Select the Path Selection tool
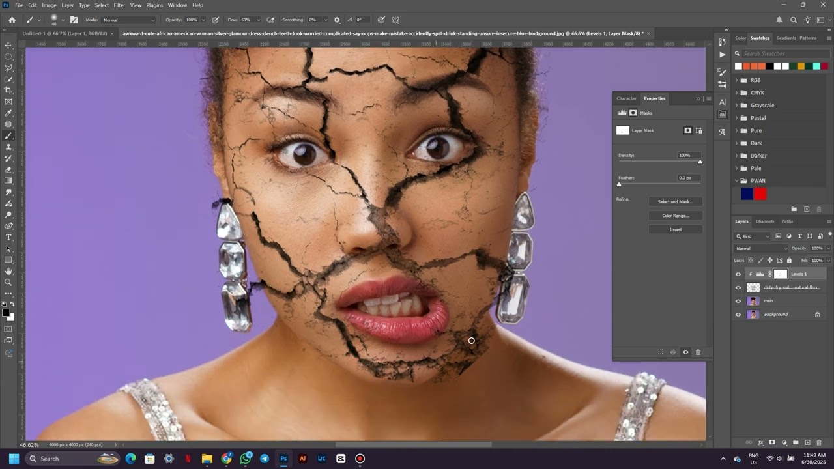The image size is (834, 469). [x=8, y=249]
